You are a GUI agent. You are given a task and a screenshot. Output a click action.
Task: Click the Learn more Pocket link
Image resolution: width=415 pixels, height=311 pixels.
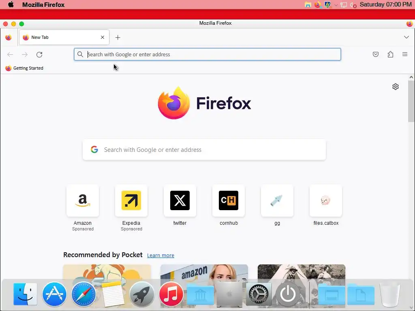[160, 255]
